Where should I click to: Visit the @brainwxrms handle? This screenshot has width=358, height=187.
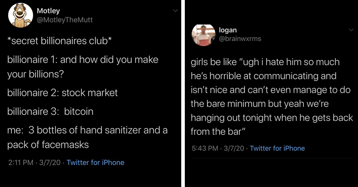point(240,39)
